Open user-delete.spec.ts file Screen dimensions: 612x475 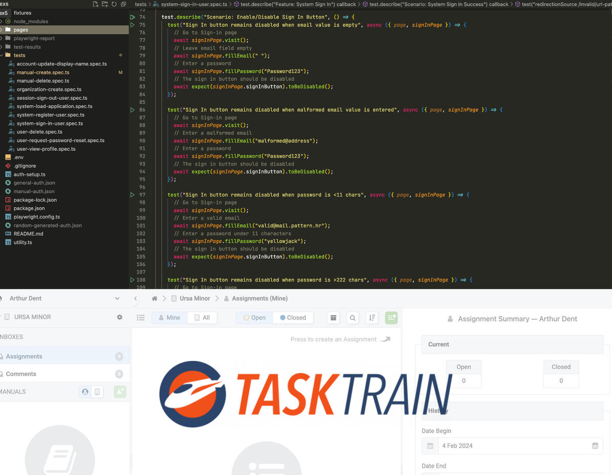(x=39, y=132)
